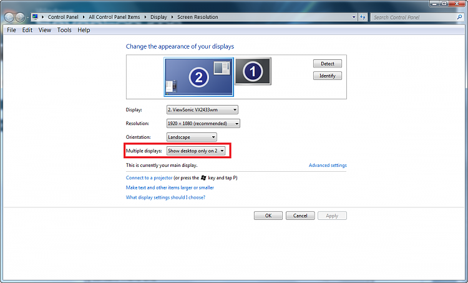Screen dimensions: 468x283
Task: Select monitor 2 thumbnail
Action: point(199,77)
